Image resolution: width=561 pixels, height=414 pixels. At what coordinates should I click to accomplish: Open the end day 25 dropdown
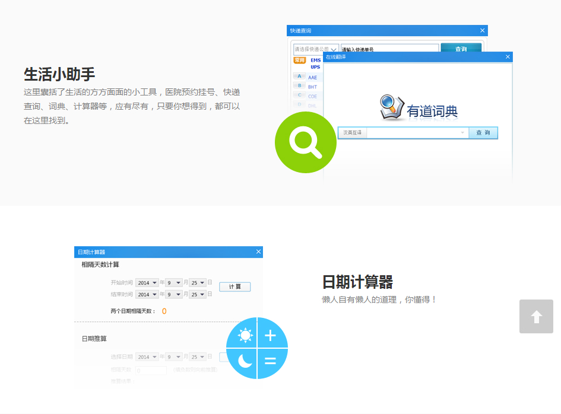pyautogui.click(x=198, y=294)
